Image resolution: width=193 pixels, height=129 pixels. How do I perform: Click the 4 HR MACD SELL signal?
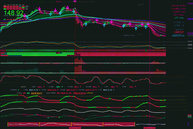(132, 87)
